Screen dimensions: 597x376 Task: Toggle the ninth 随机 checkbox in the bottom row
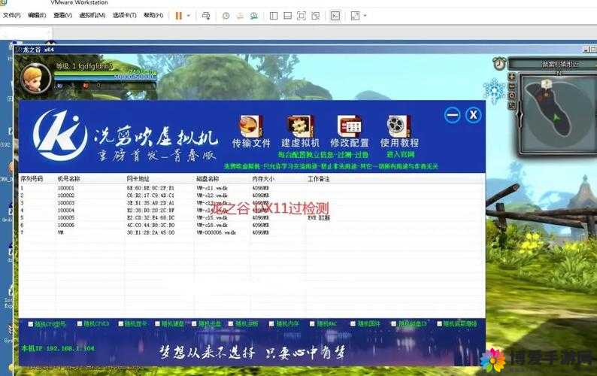point(353,324)
